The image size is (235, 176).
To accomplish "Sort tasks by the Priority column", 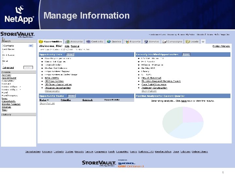I will tap(66, 100).
